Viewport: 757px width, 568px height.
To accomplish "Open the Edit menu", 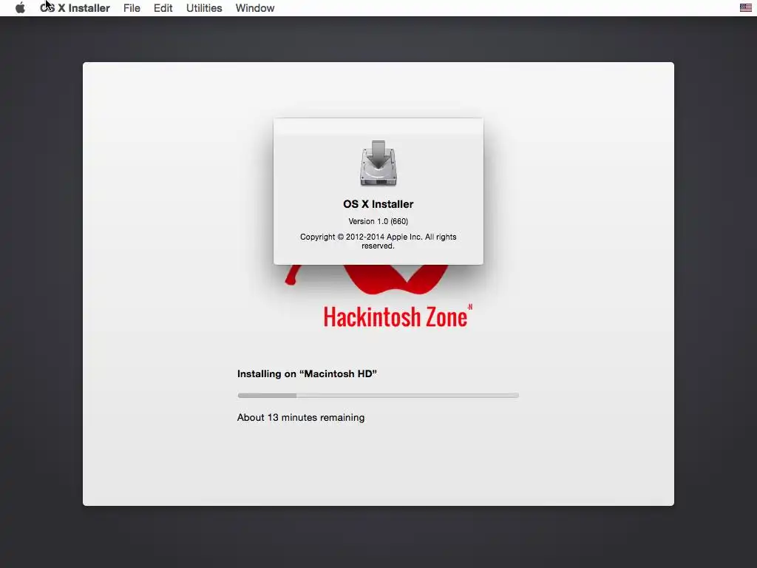I will (x=163, y=8).
